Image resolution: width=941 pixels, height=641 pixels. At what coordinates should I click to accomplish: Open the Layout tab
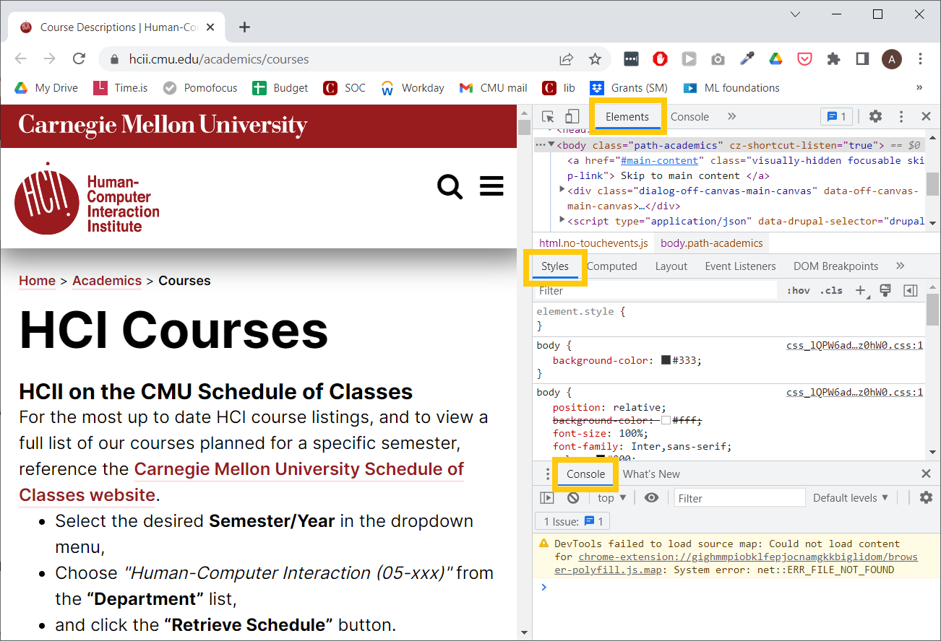click(x=671, y=266)
